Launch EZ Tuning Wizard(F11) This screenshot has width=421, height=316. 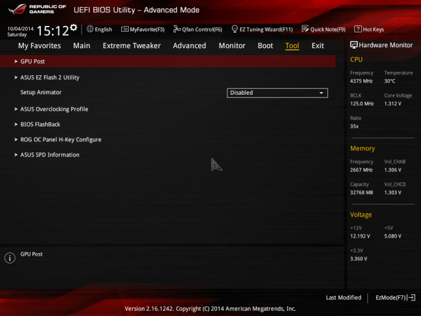coord(262,29)
